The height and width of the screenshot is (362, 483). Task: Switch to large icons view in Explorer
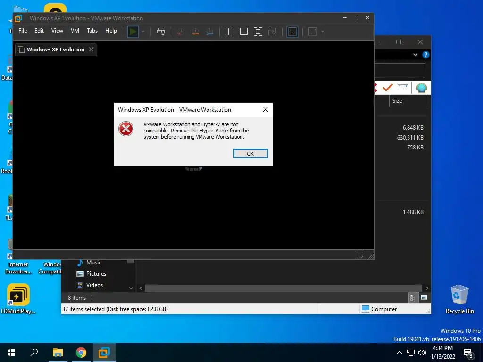pyautogui.click(x=424, y=297)
